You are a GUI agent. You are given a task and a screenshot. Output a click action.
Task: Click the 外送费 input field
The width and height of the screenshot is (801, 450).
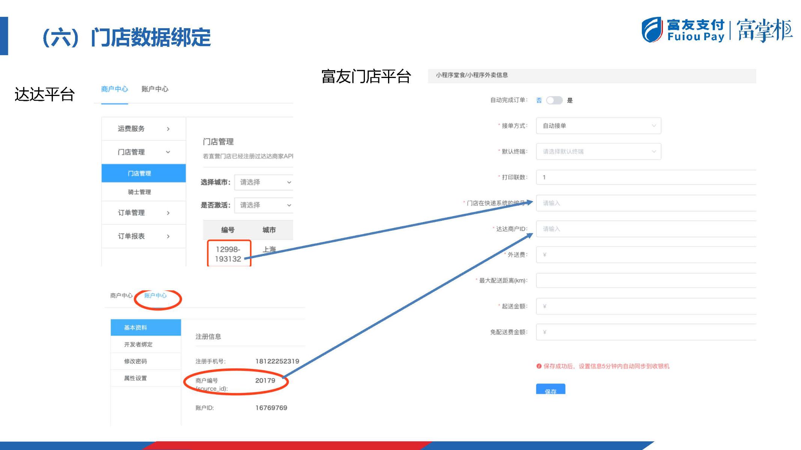(646, 255)
